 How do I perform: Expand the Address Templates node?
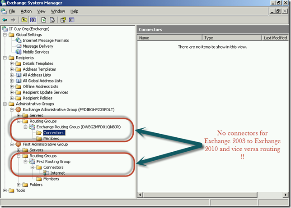click(12, 69)
